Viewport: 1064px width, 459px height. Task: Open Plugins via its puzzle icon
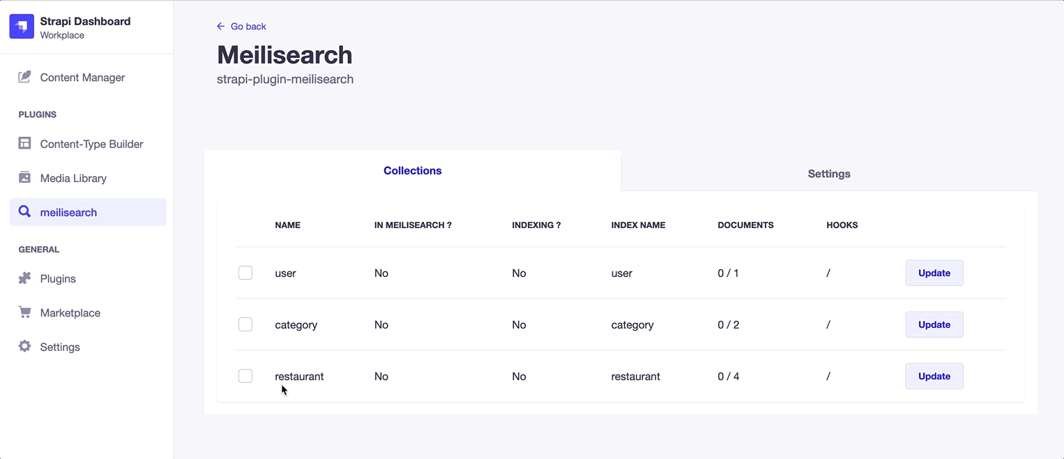(24, 278)
